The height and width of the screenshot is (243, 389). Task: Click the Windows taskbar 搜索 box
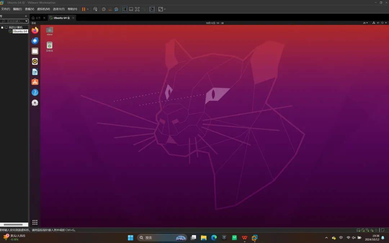tap(162, 238)
